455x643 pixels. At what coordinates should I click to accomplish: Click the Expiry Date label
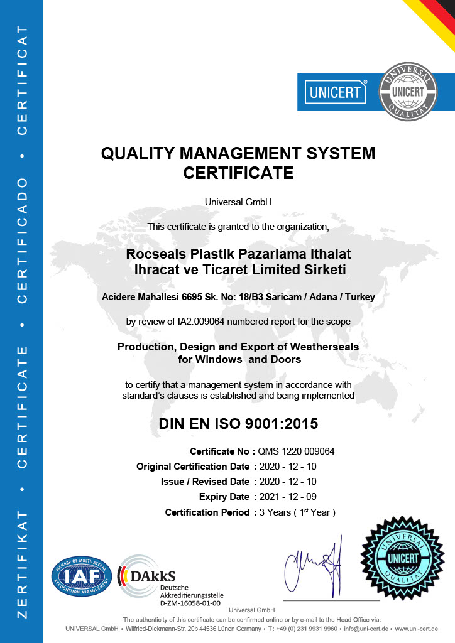click(224, 497)
